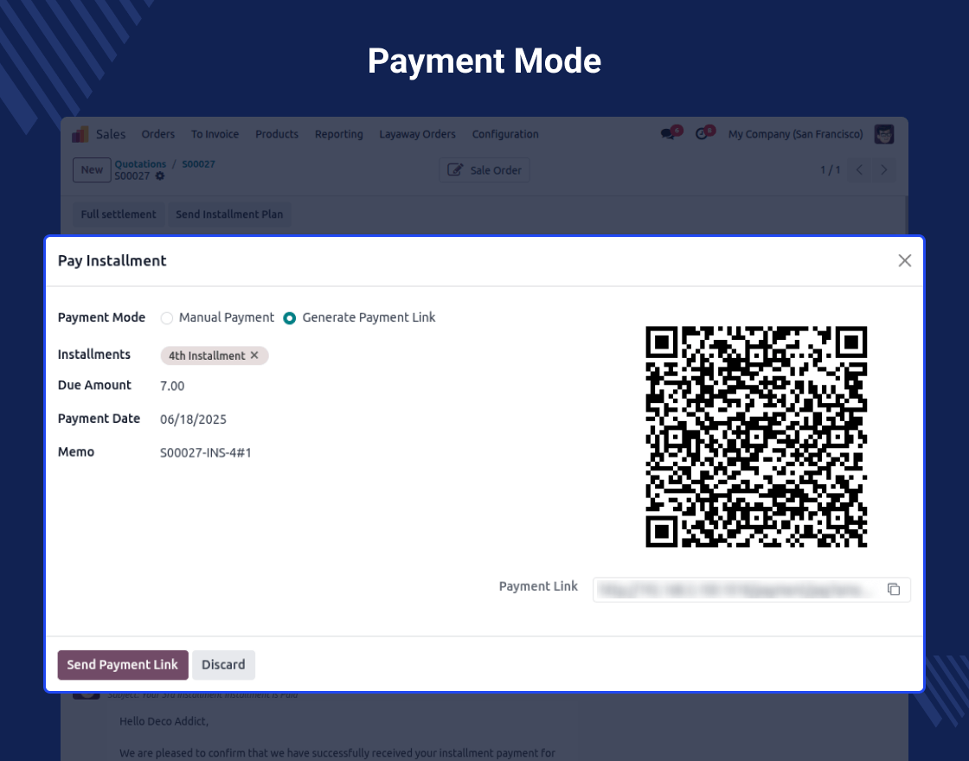Select the Manual Payment radio option
This screenshot has width=969, height=761.
pos(167,318)
